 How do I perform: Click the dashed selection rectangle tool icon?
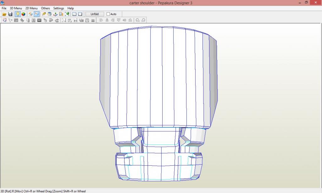[x=64, y=20]
